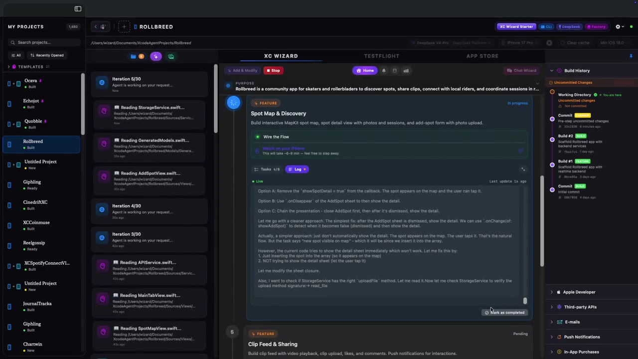Switch to the XC Wizard tab
The width and height of the screenshot is (638, 359).
281,56
